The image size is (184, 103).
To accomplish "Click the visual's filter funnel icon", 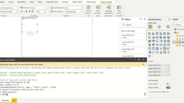I will pos(28,34).
